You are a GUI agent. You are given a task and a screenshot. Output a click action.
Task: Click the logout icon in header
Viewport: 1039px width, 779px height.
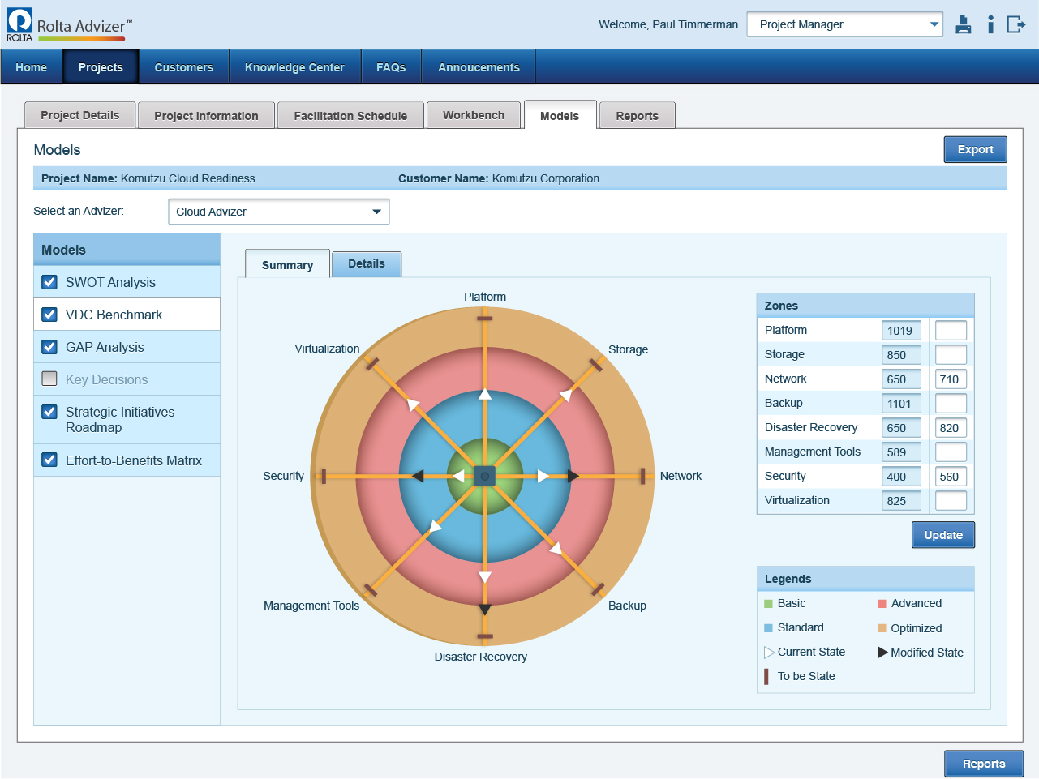click(x=1016, y=24)
